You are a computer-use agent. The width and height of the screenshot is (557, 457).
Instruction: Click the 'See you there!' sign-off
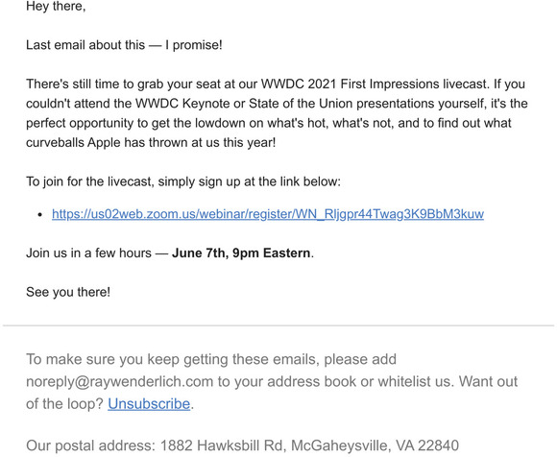[x=68, y=292]
